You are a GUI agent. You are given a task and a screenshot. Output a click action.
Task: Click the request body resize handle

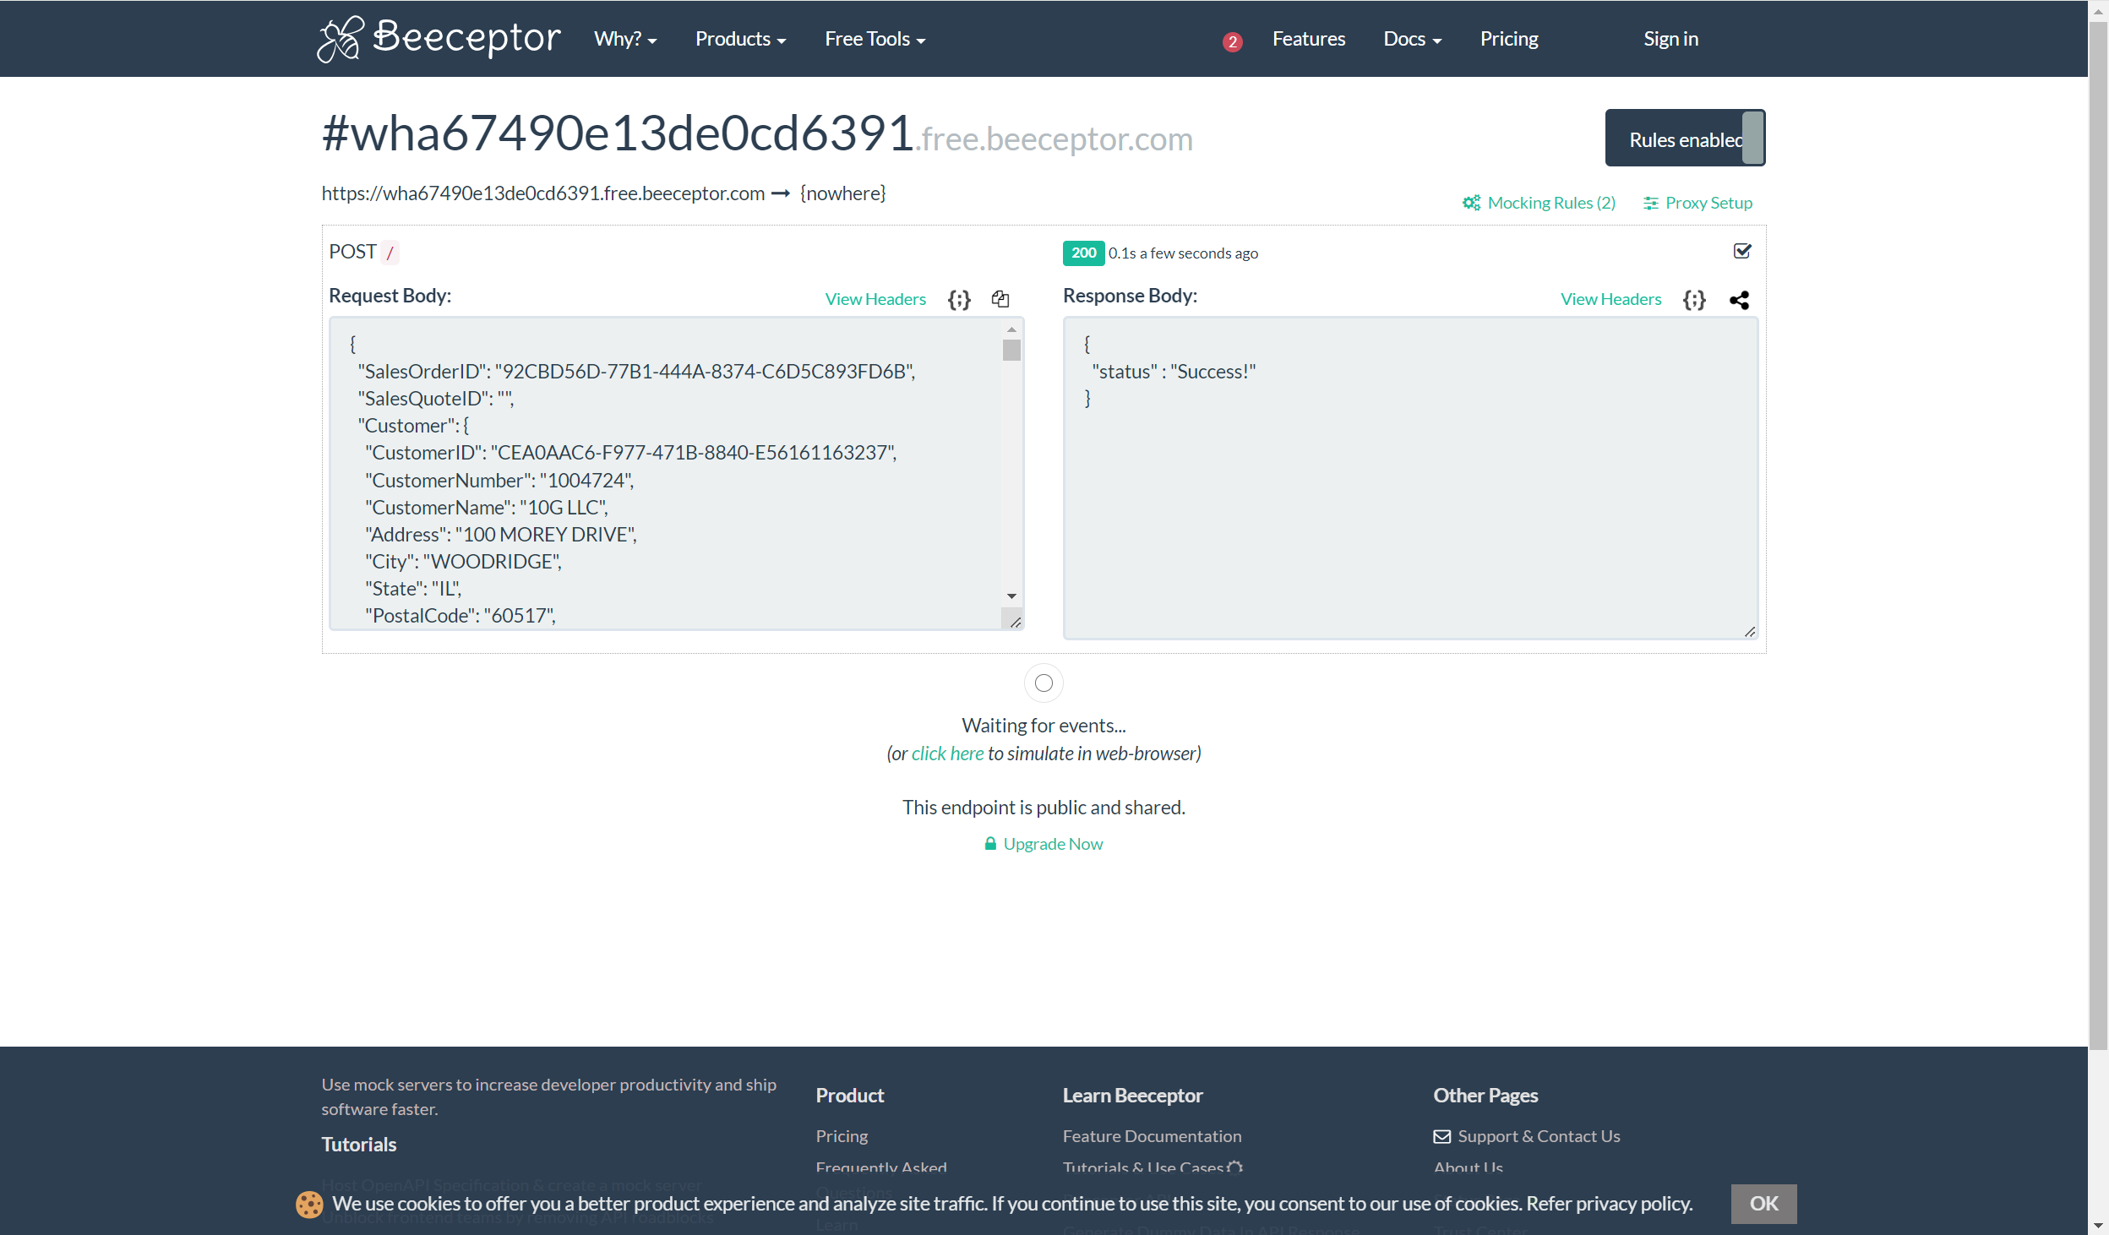tap(1015, 622)
